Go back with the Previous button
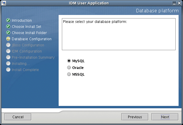Screen dimensions: 183x125 [x=135, y=117]
